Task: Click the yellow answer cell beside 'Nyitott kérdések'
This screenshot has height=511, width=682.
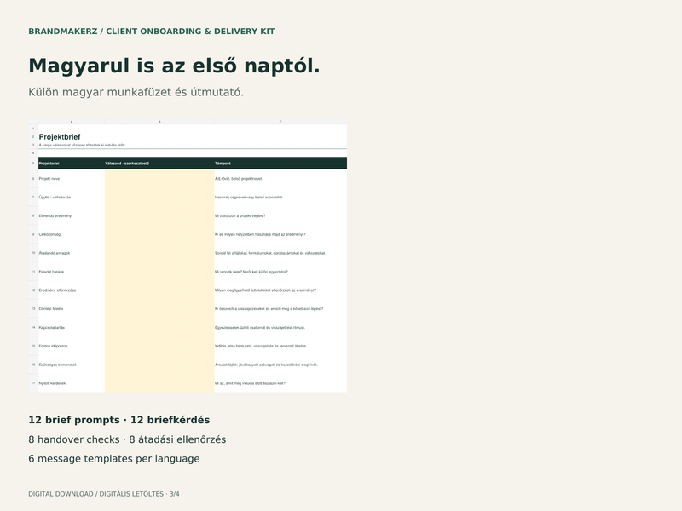Action: point(159,383)
